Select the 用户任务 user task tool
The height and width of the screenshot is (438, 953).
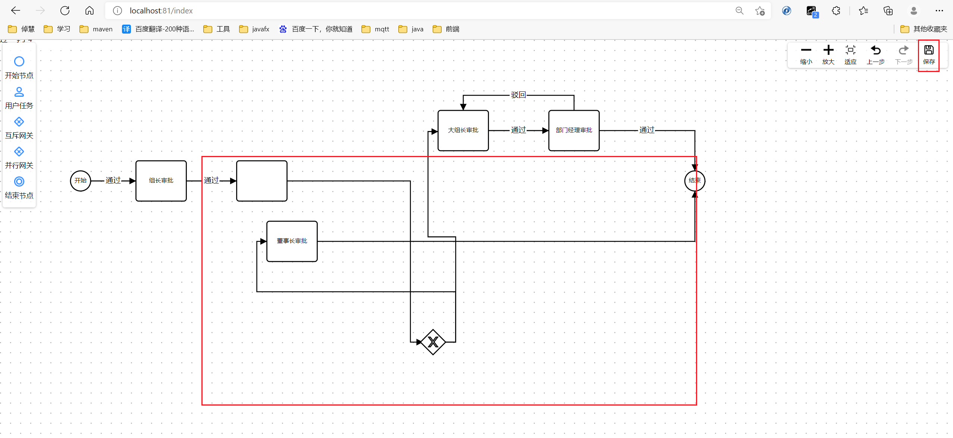(19, 97)
